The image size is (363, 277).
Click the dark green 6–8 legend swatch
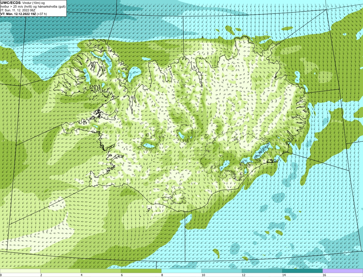point(141,271)
